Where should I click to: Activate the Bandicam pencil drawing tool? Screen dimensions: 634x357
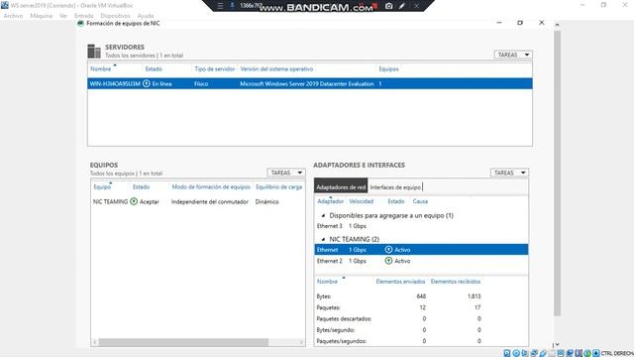(402, 6)
